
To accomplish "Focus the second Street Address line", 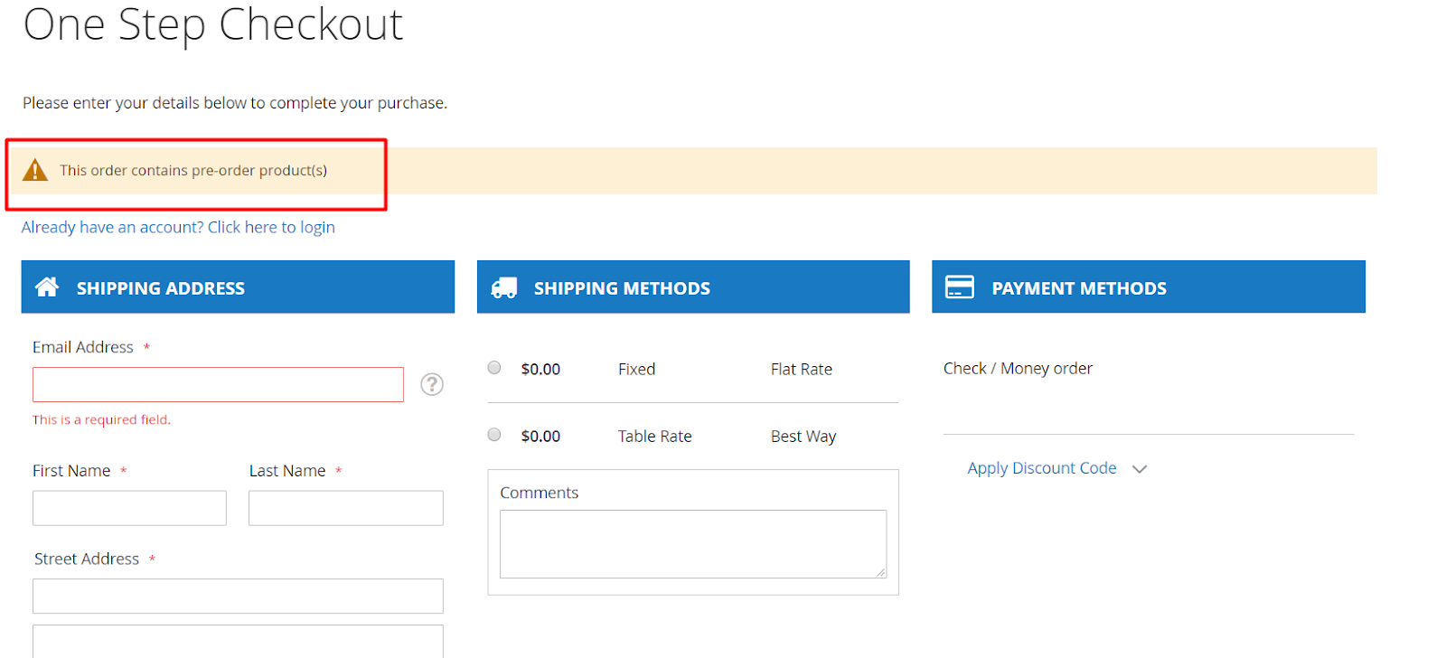I will 238,641.
